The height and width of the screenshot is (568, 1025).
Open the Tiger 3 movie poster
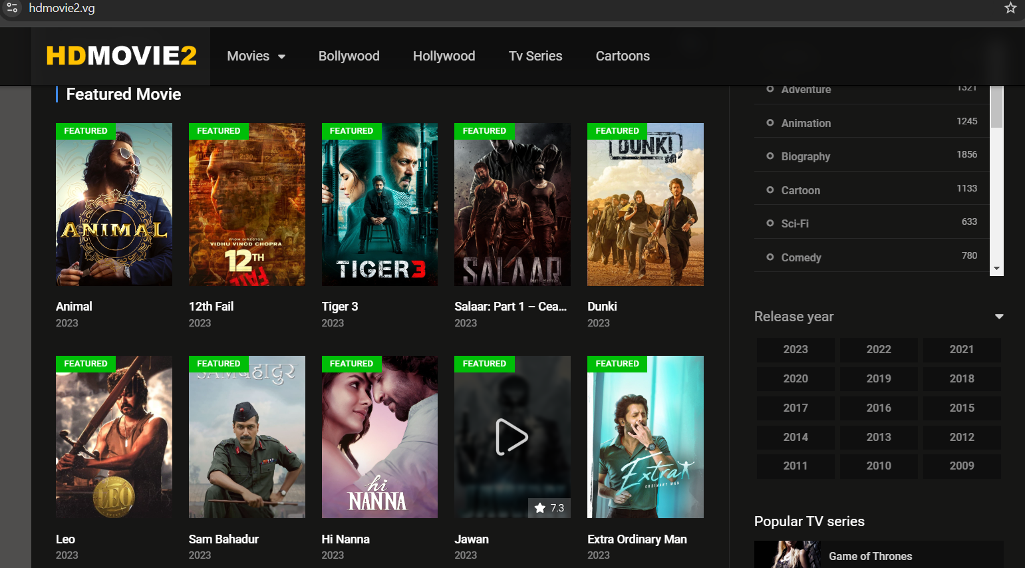coord(380,204)
